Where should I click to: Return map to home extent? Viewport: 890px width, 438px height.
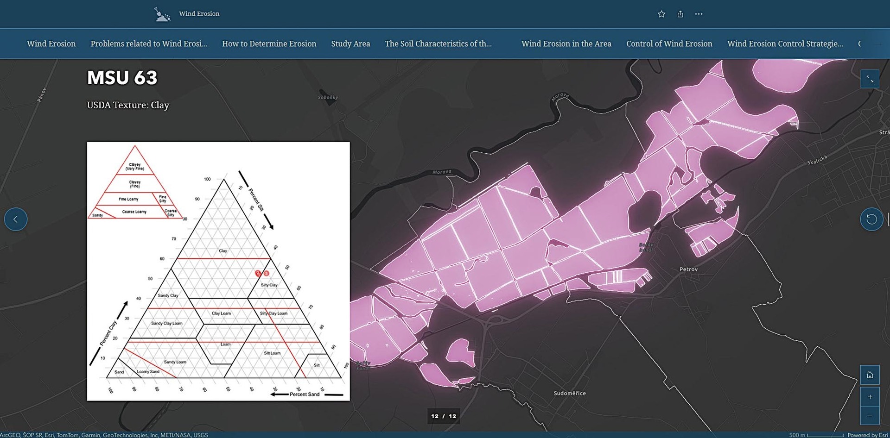tap(870, 375)
